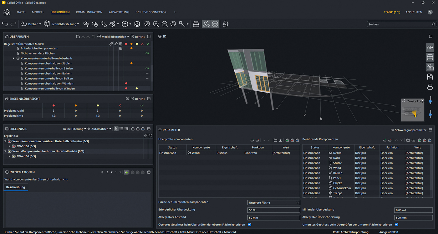Screen dimensions: 438x234
Task: Expand the EW-3 100 result entry
Action: point(9,146)
